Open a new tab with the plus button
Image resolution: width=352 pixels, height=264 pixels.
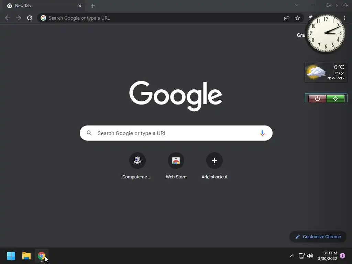(93, 6)
